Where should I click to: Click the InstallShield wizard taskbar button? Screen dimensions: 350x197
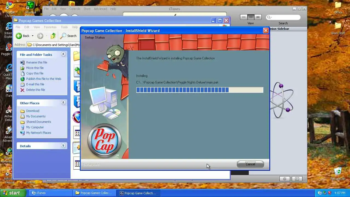139,193
